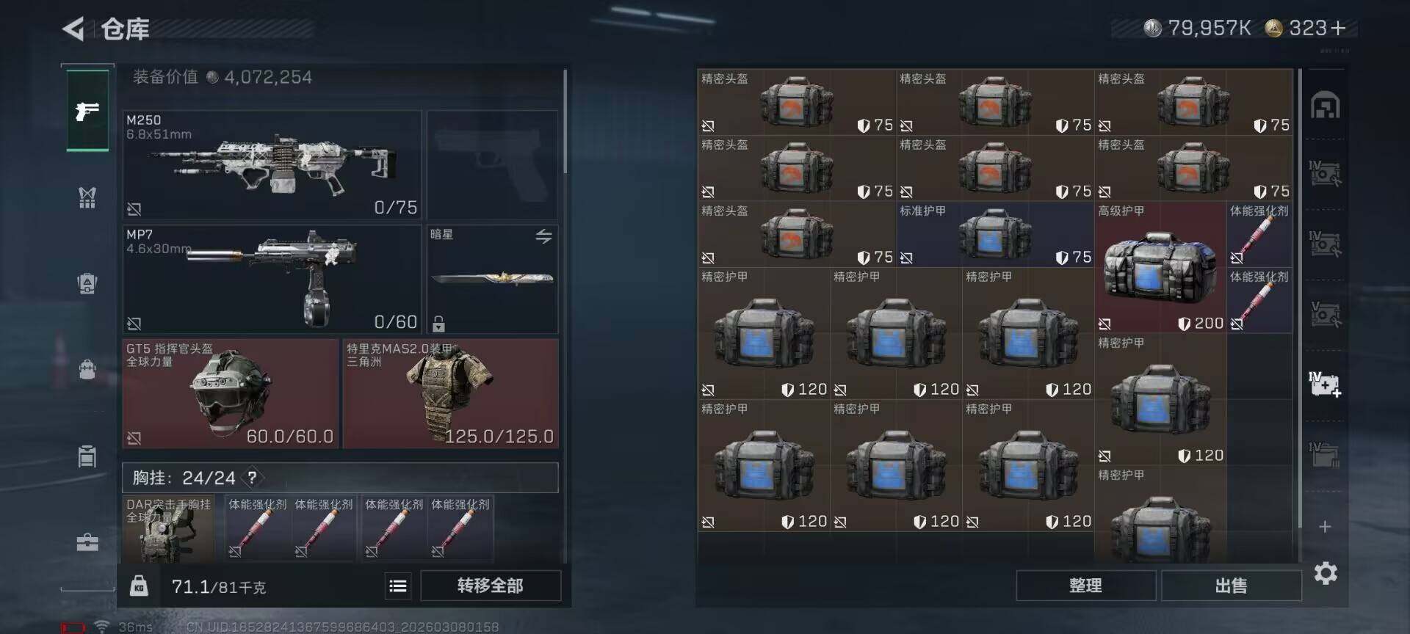
Task: Go back using the arrow beside 仓库
Action: point(73,29)
